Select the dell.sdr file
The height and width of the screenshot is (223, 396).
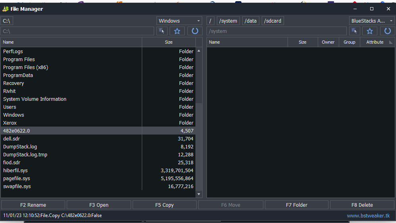(x=98, y=139)
